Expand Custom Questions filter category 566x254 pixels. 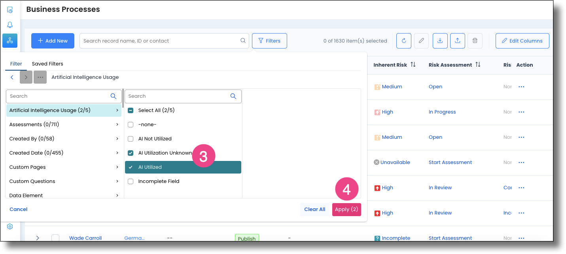point(64,181)
